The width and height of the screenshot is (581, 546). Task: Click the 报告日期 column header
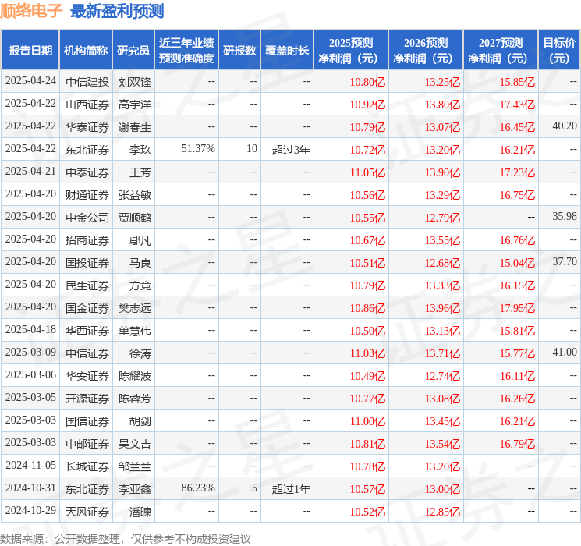click(30, 51)
